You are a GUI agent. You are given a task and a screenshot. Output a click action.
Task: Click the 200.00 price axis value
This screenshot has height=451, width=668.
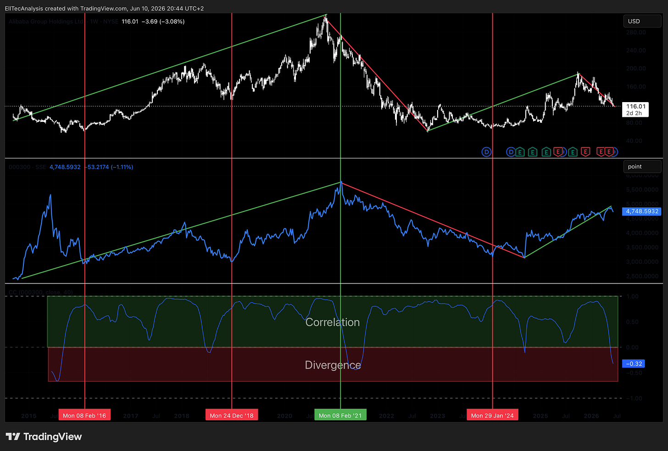[x=636, y=68]
